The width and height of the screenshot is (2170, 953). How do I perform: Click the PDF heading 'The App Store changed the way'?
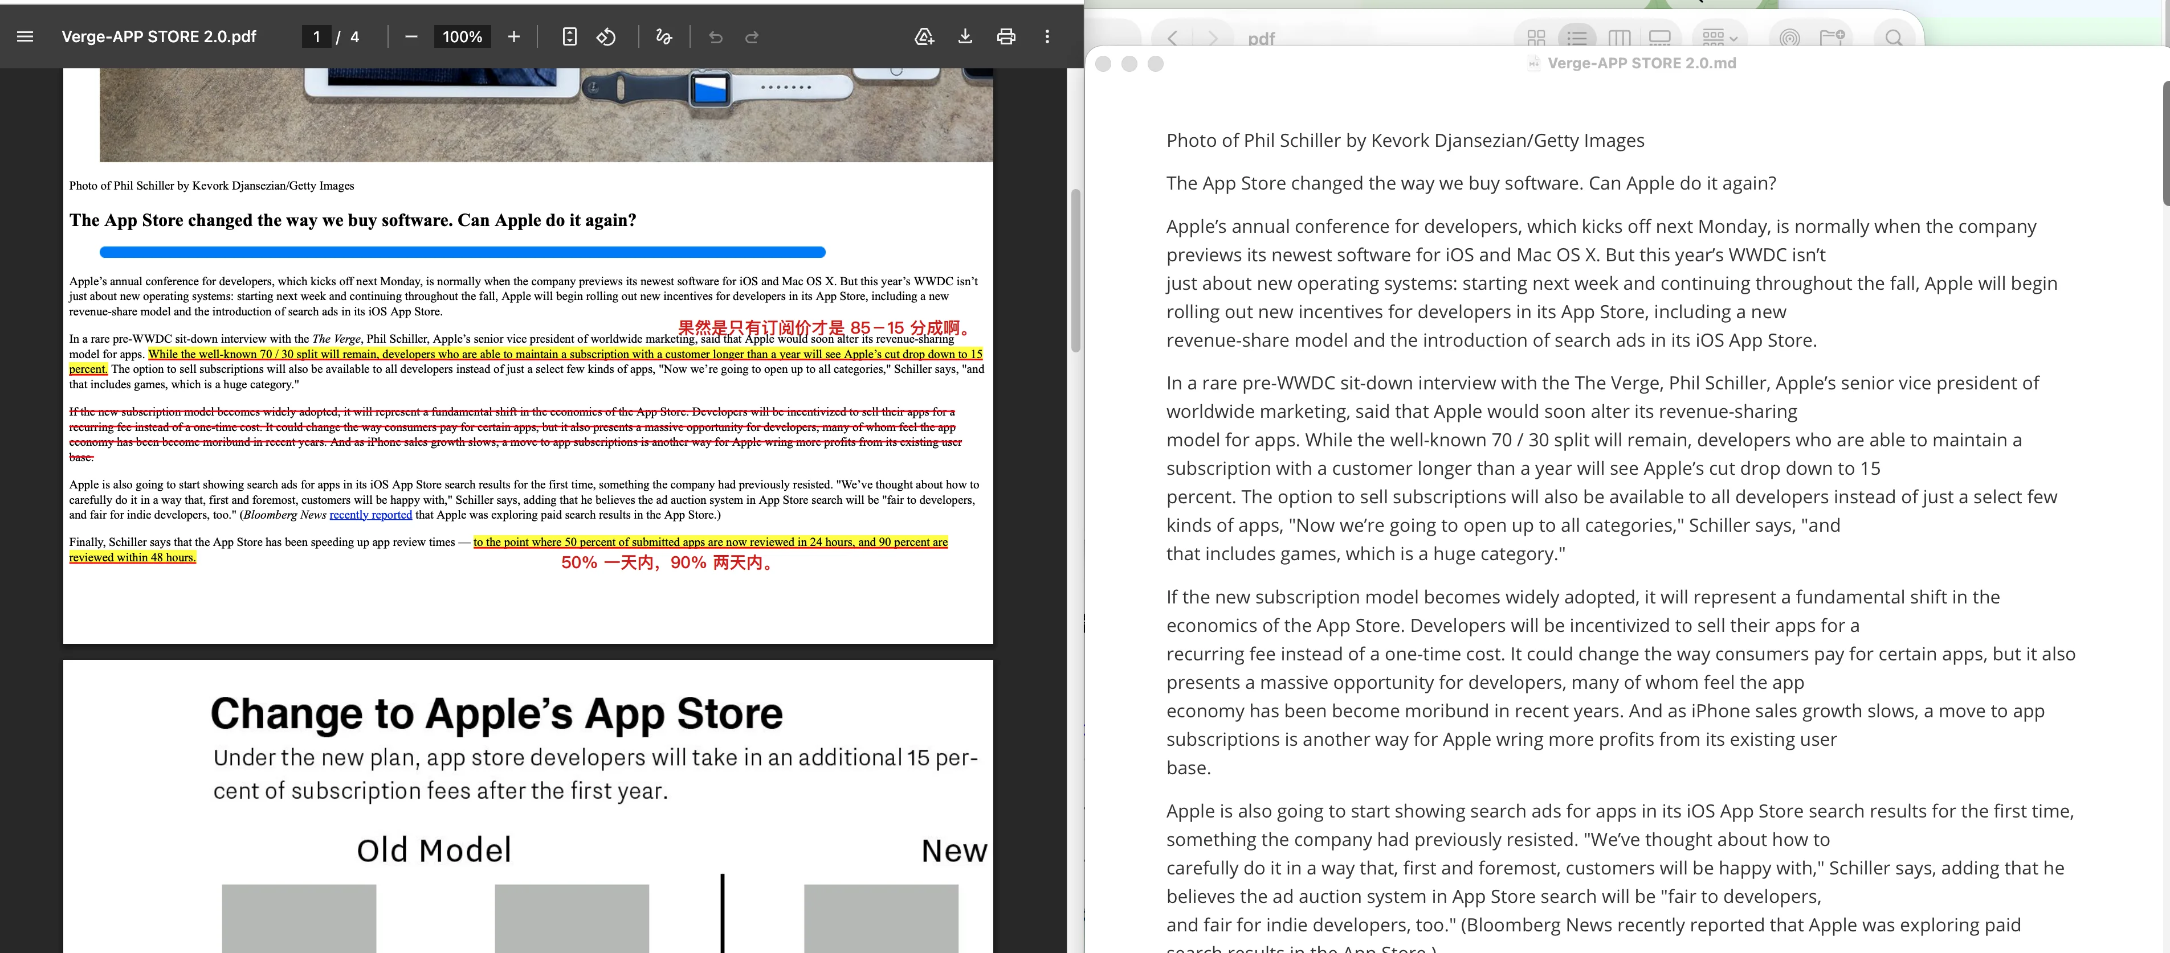[353, 220]
